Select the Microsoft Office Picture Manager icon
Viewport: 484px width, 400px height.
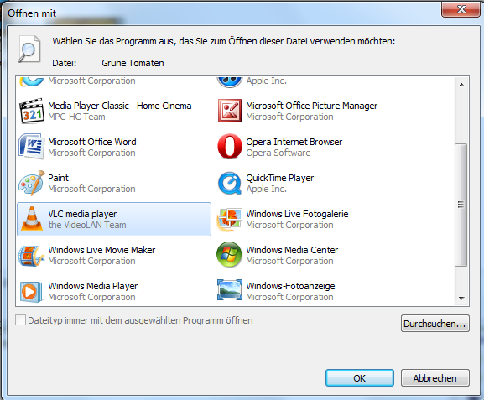point(230,111)
